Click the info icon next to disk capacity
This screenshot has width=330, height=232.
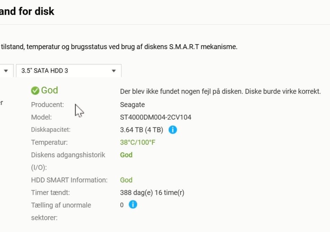pyautogui.click(x=173, y=130)
